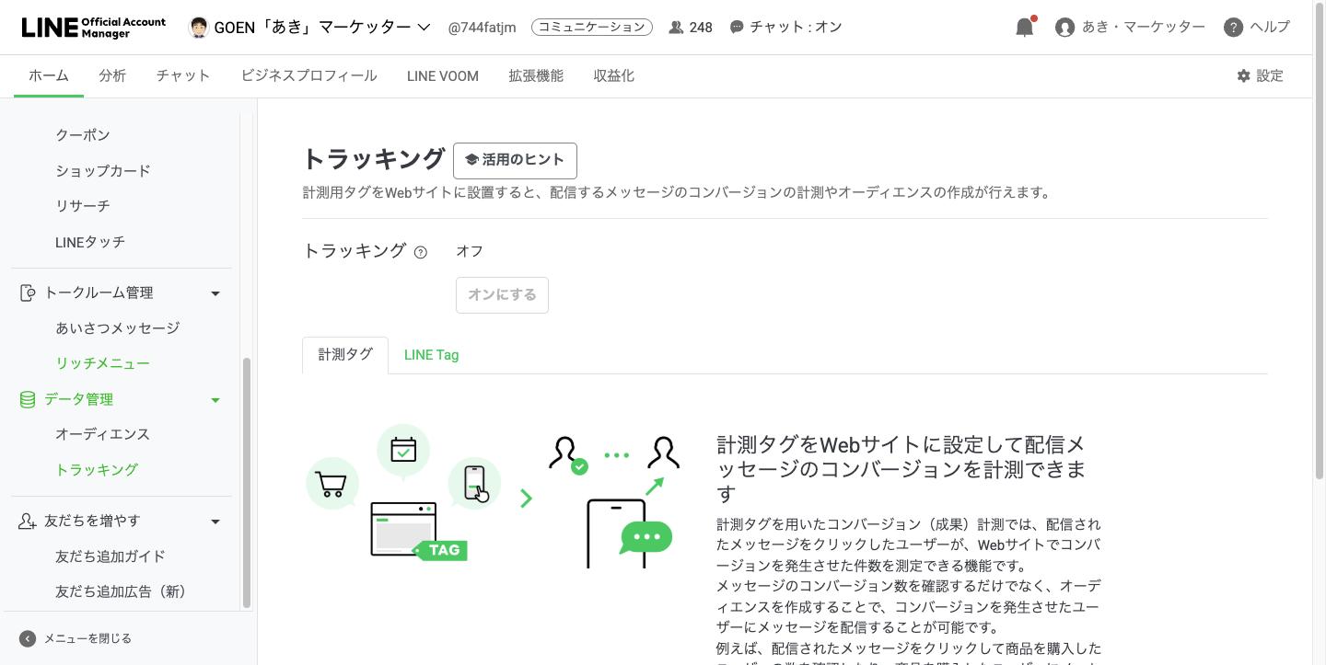Open オーディエンス in the sidebar
The image size is (1326, 665).
[103, 434]
